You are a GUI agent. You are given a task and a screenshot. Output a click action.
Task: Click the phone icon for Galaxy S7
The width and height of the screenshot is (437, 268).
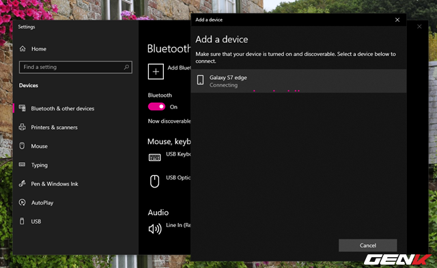pyautogui.click(x=200, y=80)
